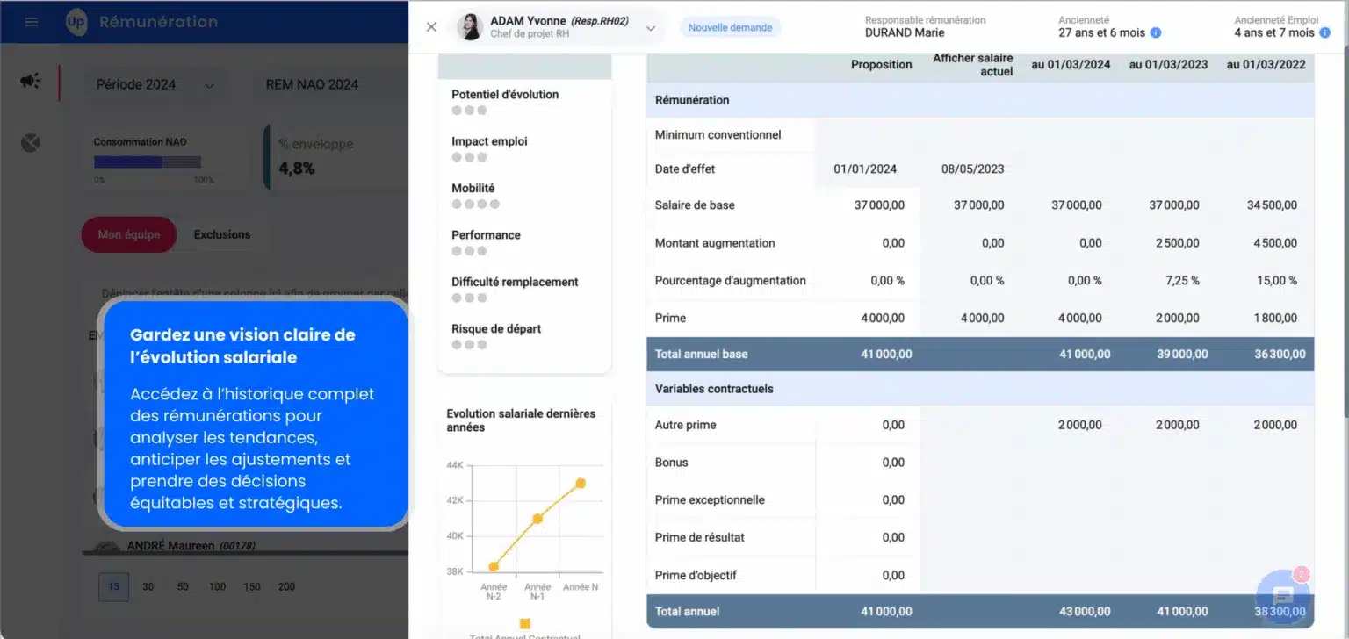This screenshot has width=1349, height=639.
Task: Click the Consommation NAO progress bar
Action: tap(148, 162)
